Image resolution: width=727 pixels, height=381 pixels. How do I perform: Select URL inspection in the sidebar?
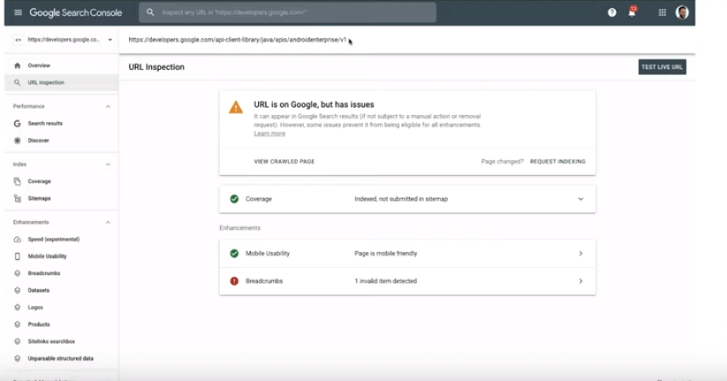61,82
